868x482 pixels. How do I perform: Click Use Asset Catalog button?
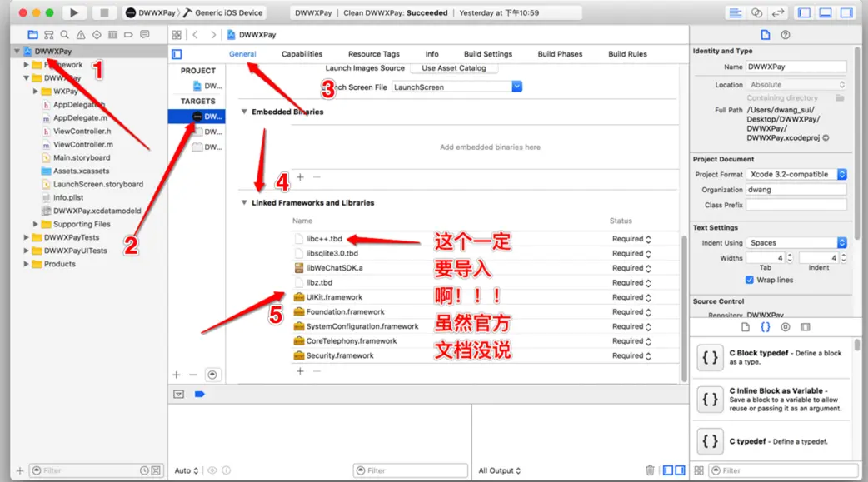pos(454,68)
